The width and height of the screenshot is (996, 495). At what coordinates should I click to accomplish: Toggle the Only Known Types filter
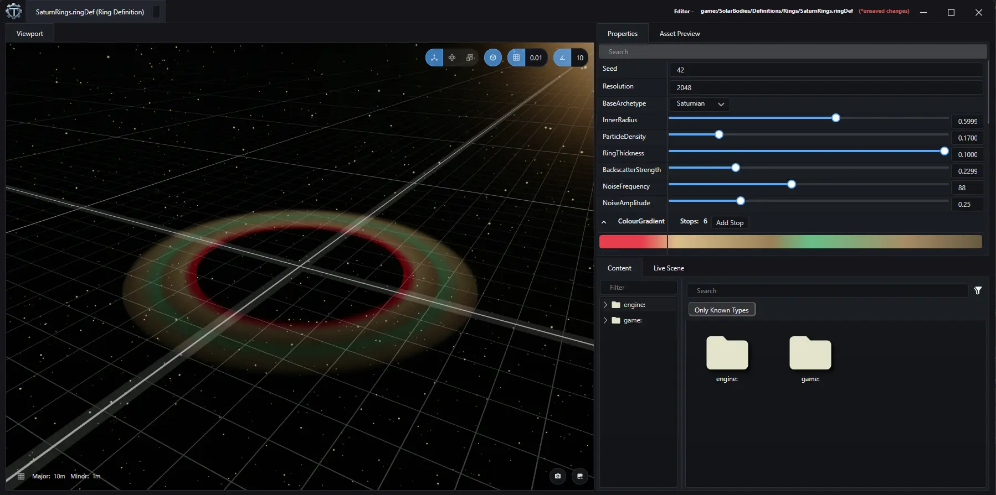click(722, 310)
